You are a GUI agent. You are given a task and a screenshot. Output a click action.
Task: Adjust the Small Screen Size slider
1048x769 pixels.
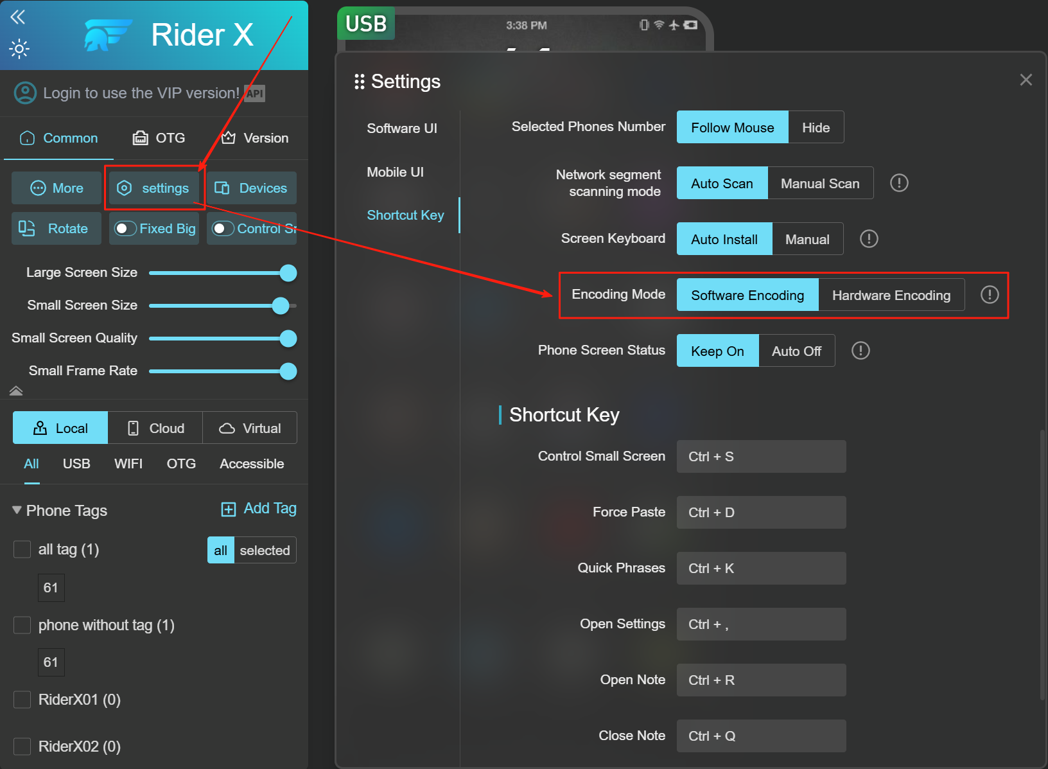point(223,306)
